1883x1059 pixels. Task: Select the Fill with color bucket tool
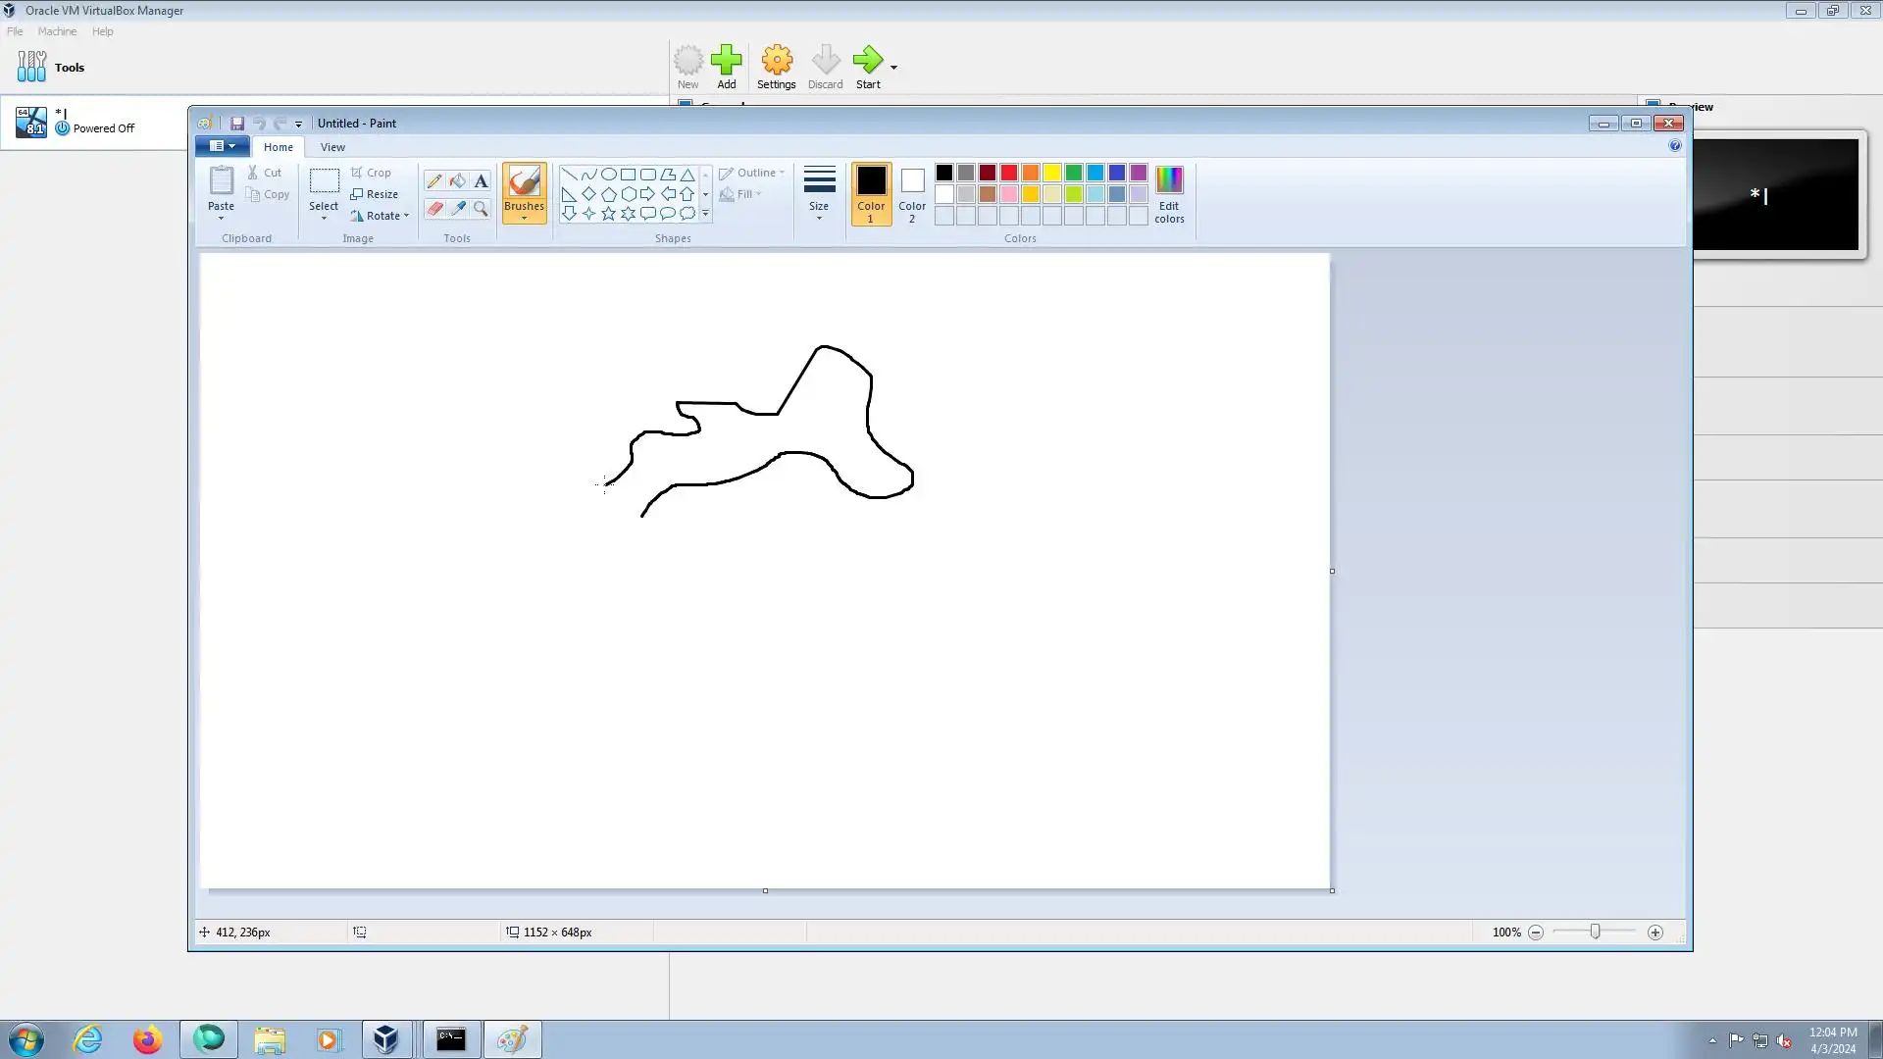click(x=458, y=181)
